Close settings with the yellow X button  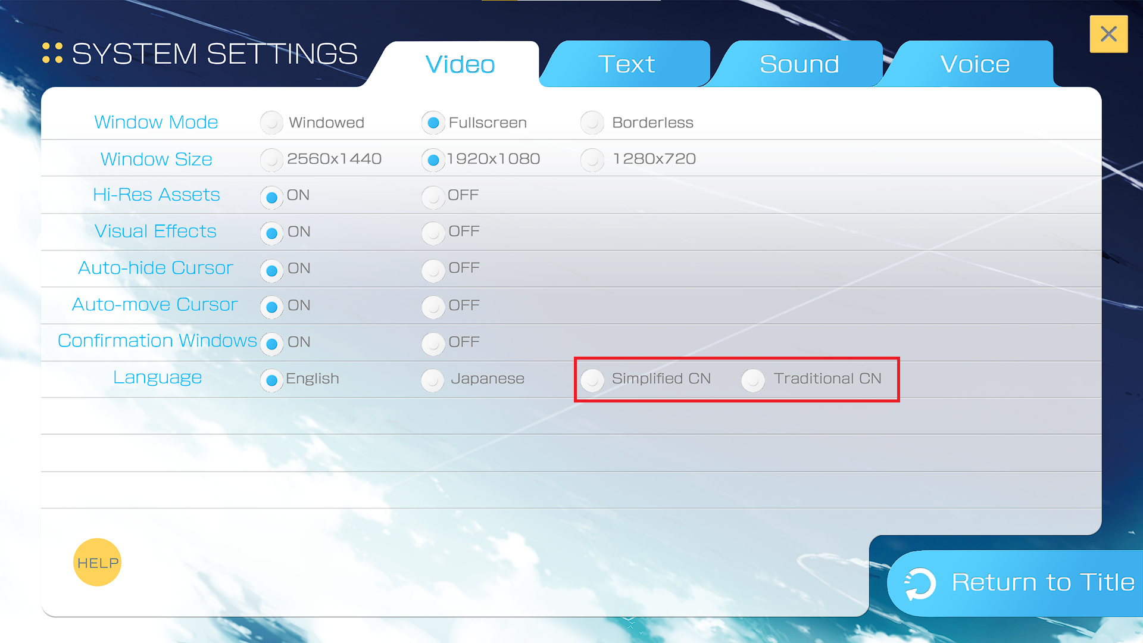pos(1108,34)
